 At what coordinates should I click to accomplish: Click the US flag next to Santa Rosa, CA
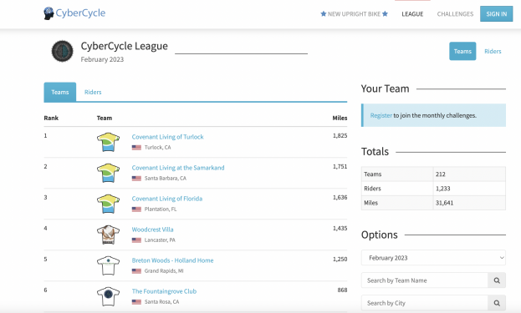click(x=136, y=301)
